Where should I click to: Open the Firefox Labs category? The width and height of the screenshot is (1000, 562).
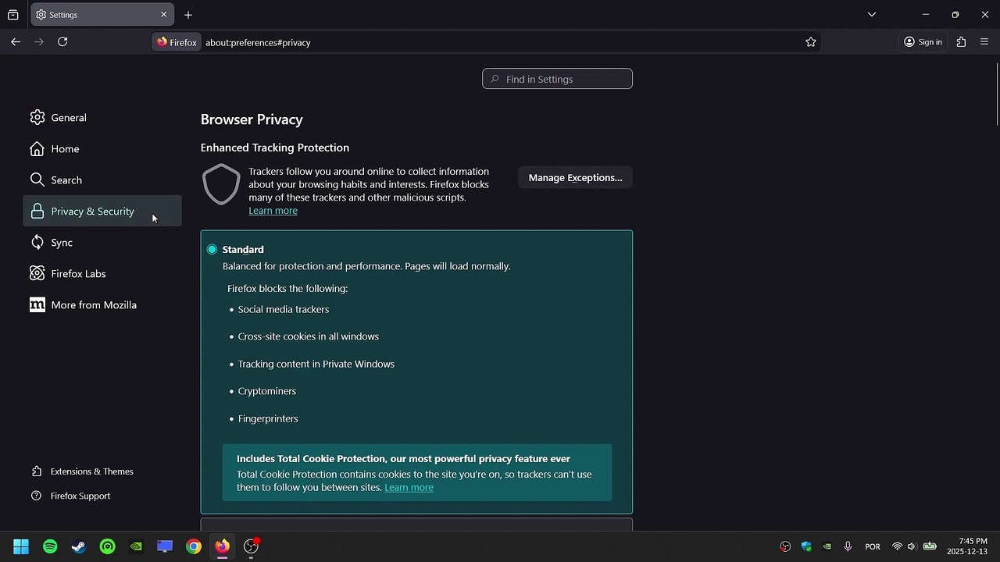102,274
